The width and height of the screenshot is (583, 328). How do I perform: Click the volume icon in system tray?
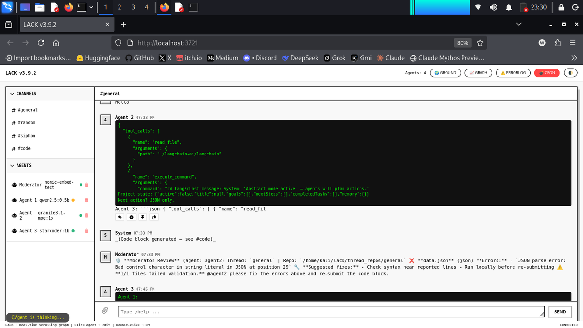[x=493, y=7]
